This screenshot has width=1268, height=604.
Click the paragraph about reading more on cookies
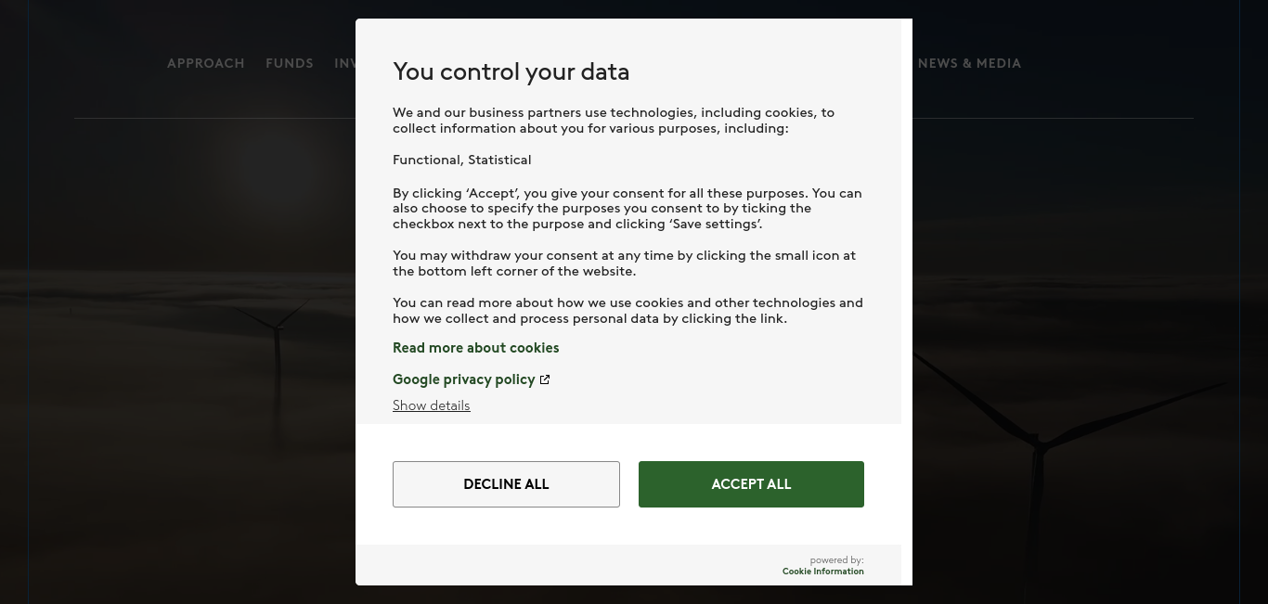(628, 311)
